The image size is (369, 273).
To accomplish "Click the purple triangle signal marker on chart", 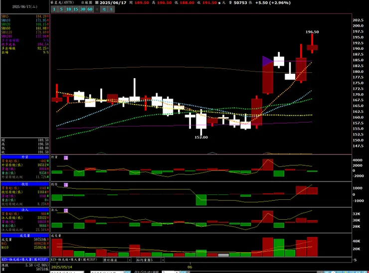I will tap(267, 61).
